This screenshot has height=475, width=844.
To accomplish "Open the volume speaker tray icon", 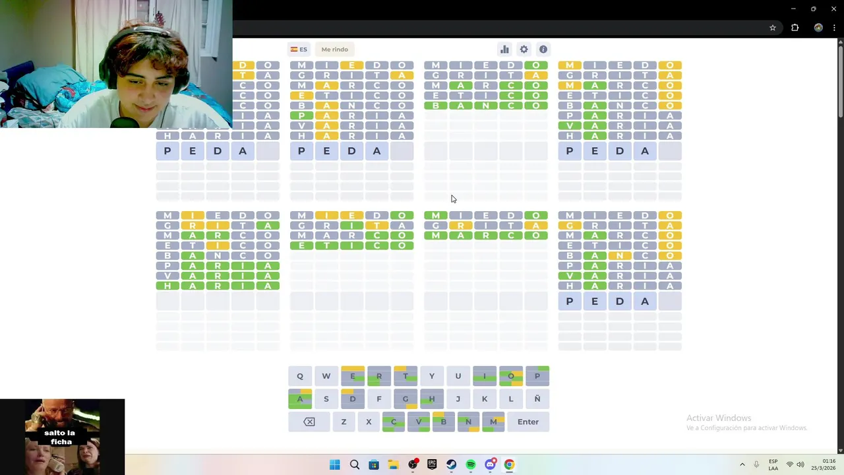I will (800, 465).
